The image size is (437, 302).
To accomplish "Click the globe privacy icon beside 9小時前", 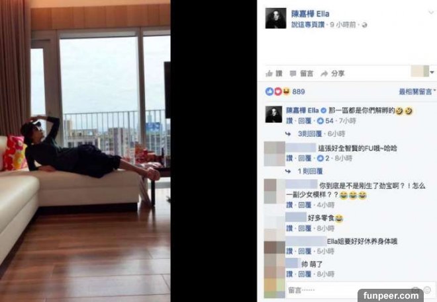I will [x=364, y=25].
